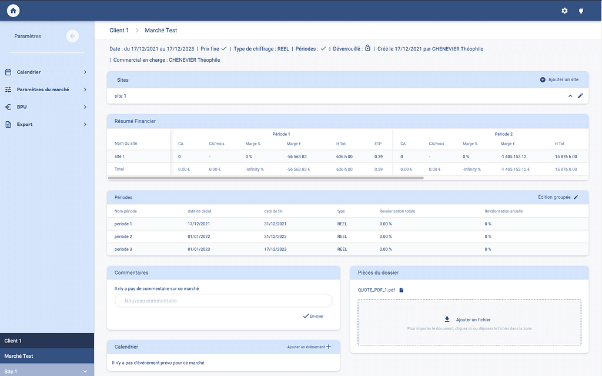Collapse site 1 row with chevron
This screenshot has height=376, width=602.
tap(570, 95)
